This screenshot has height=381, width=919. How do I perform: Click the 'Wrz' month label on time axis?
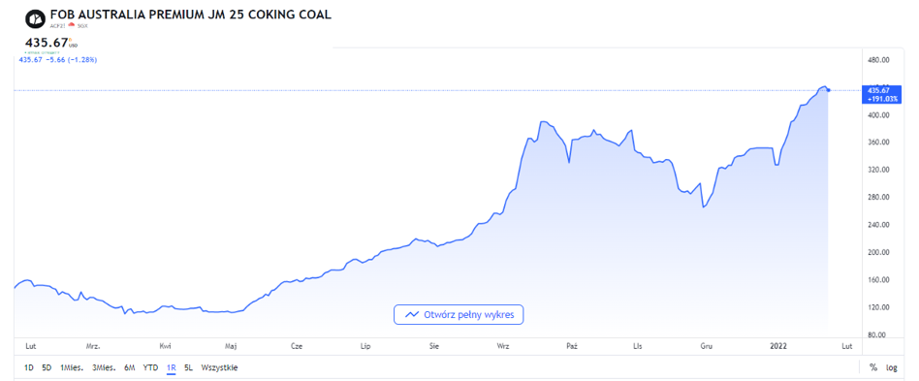(502, 346)
